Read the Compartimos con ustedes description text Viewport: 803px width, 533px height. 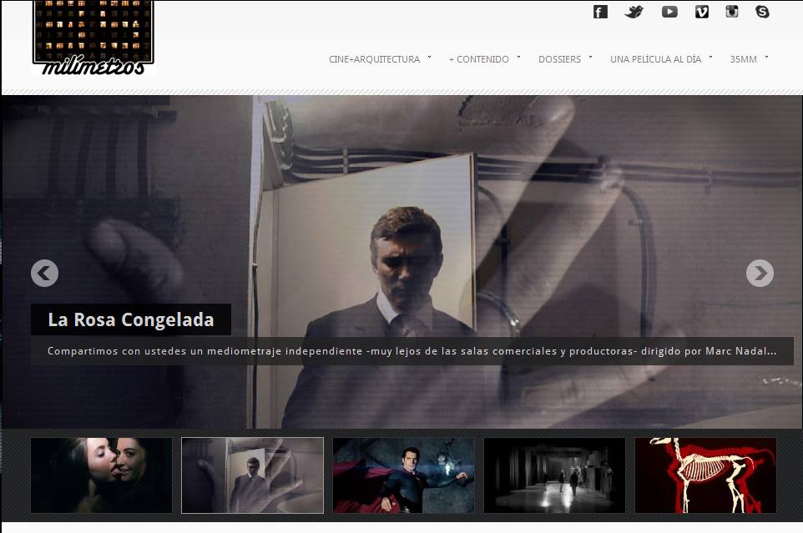412,351
